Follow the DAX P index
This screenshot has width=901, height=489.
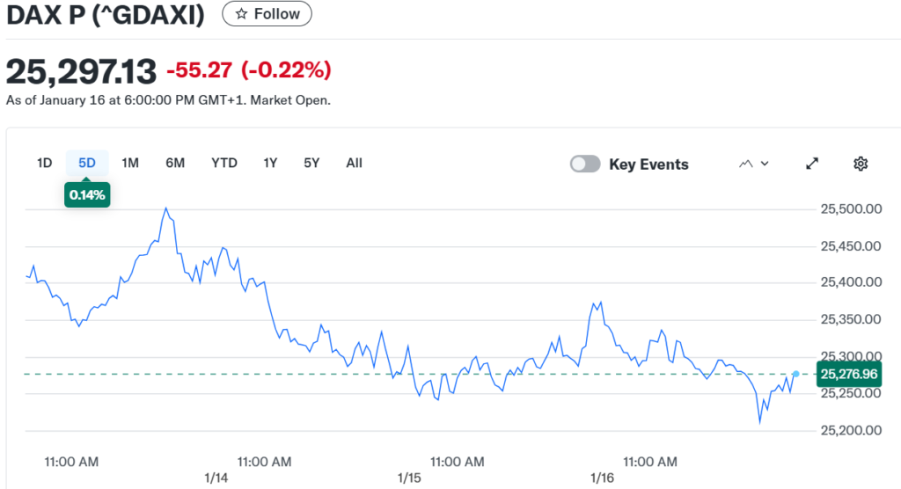coord(267,14)
